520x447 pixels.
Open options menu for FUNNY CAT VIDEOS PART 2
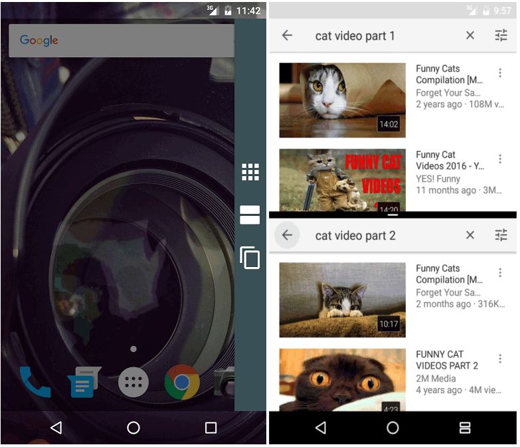(x=500, y=359)
